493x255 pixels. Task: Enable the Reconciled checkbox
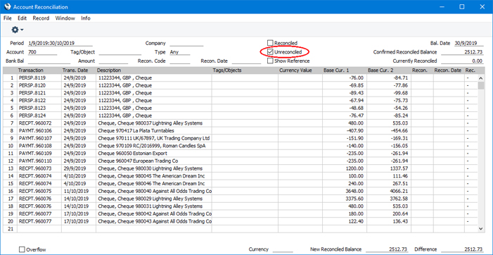tap(270, 43)
